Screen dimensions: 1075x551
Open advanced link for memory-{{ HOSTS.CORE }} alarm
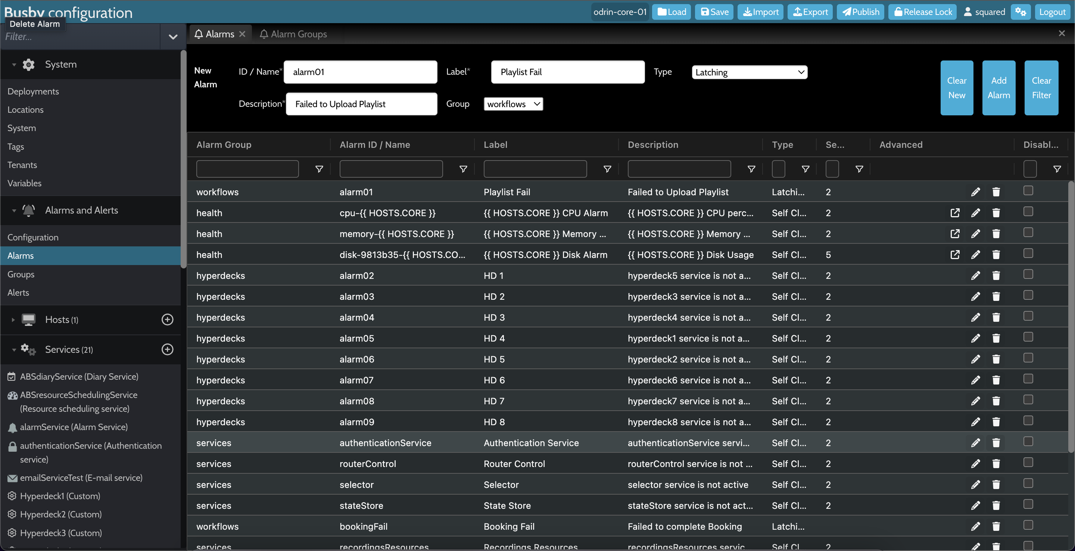point(955,234)
